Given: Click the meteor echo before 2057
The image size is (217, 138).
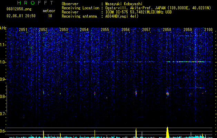Looking at the screenshot, I should (x=136, y=93).
